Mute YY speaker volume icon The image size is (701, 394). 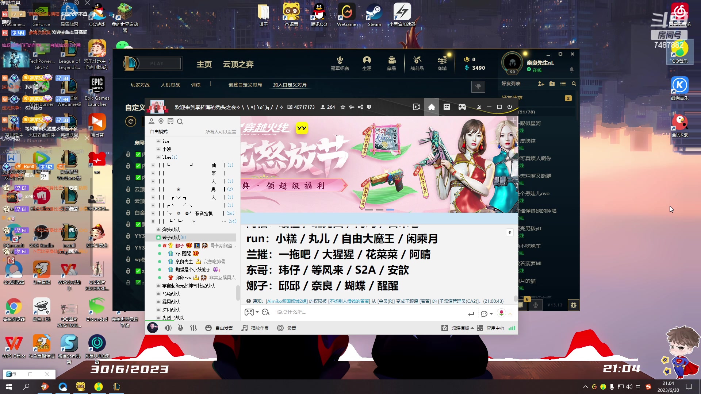168,328
